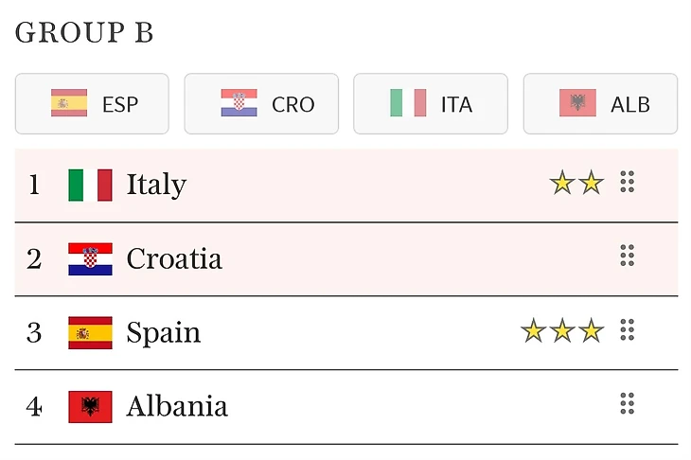691x460 pixels.
Task: Click the Croatia team name
Action: coord(174,258)
